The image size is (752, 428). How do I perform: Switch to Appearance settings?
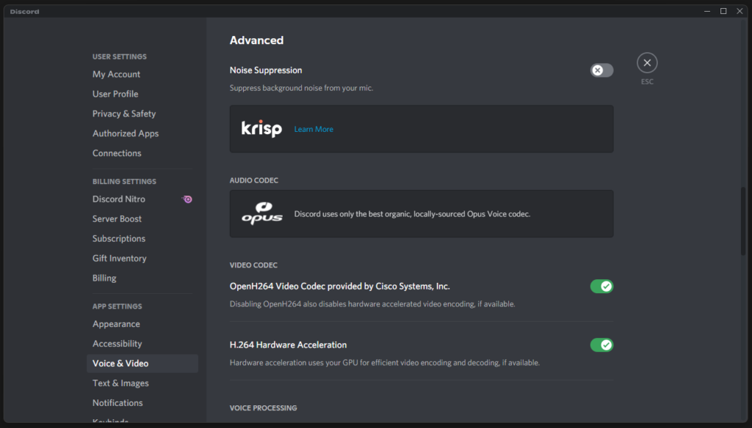(116, 324)
